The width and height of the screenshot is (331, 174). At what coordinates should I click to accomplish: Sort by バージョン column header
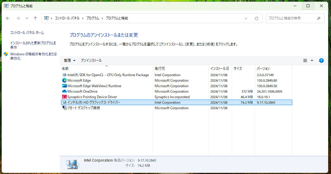tap(273, 68)
